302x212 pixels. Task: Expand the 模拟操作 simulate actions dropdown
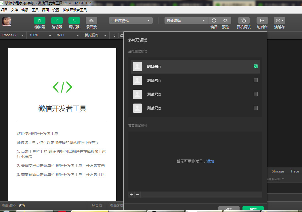[x=95, y=35]
